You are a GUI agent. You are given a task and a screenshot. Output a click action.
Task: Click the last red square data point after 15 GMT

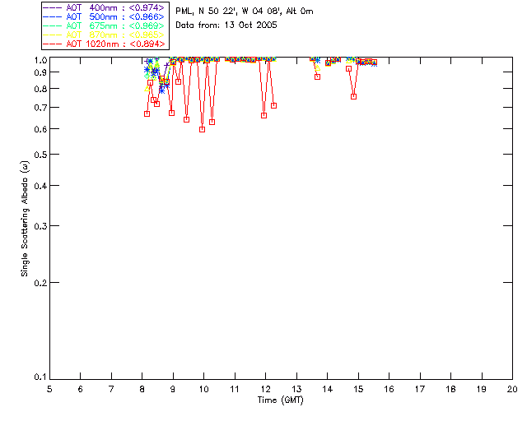pos(374,62)
